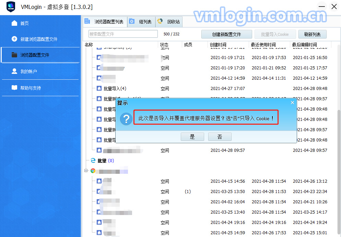The width and height of the screenshot is (341, 237).
Task: Click 是 in the prompt dialog
Action: pos(192,137)
